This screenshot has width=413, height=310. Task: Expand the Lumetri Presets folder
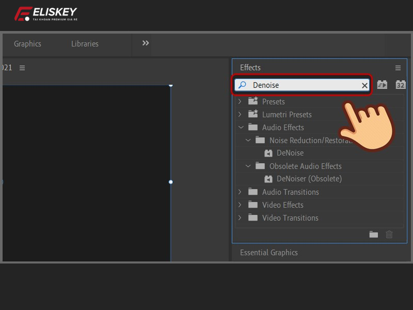[x=240, y=115]
